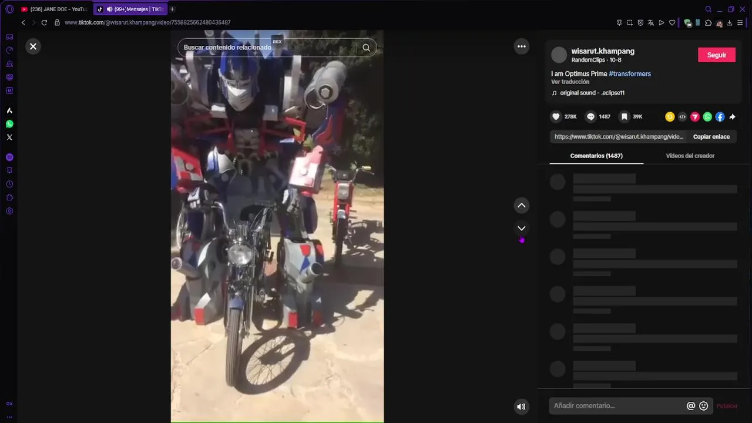This screenshot has width=752, height=423.
Task: Repost video with yellow repost icon
Action: pos(670,117)
